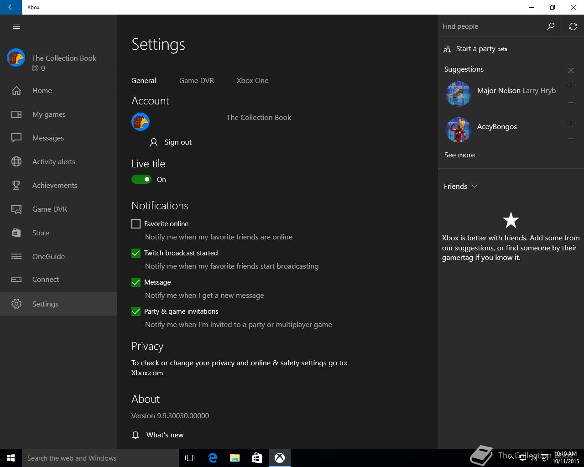
Task: Click the What's new label
Action: point(165,435)
